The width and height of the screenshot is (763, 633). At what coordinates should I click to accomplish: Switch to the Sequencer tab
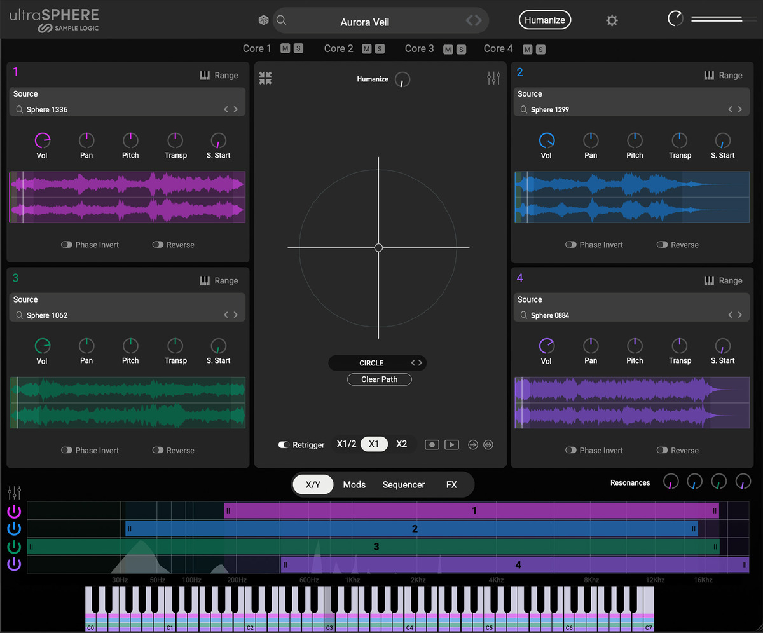403,484
